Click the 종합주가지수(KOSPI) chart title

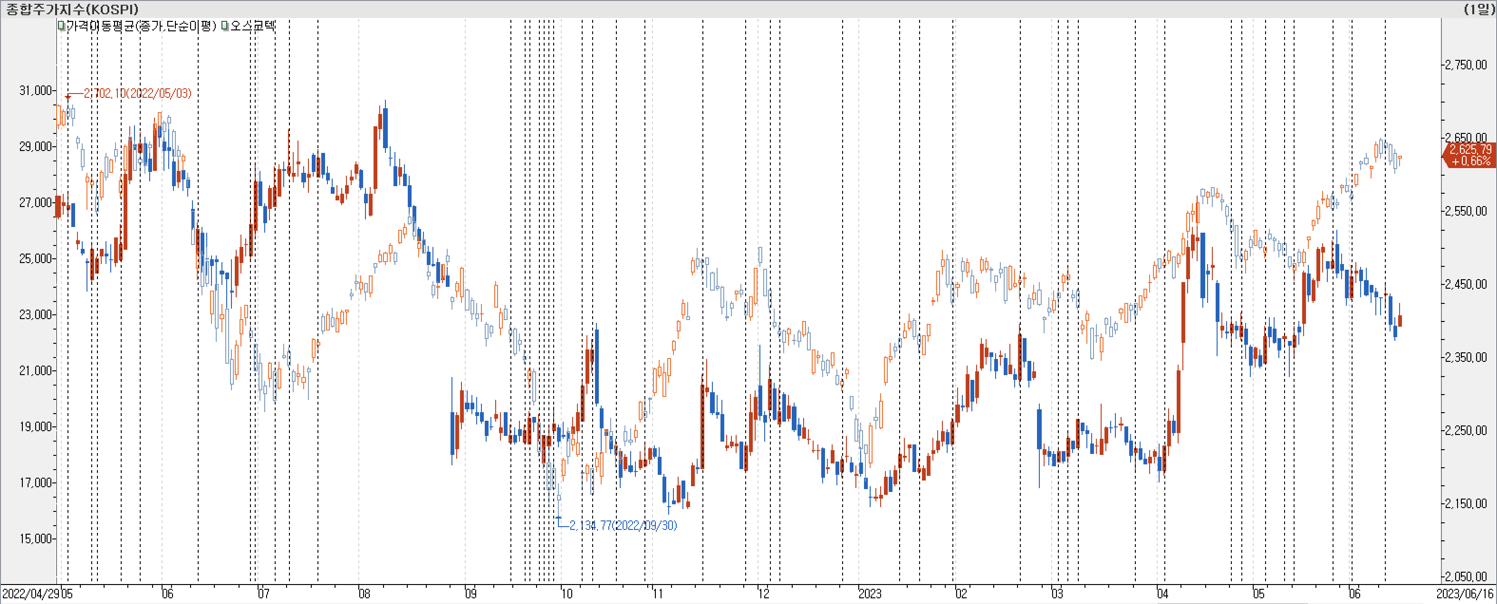click(73, 9)
